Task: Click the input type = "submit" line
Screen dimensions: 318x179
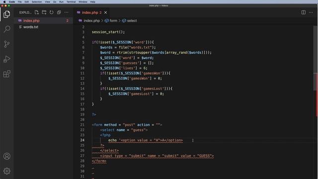Action: [157, 156]
